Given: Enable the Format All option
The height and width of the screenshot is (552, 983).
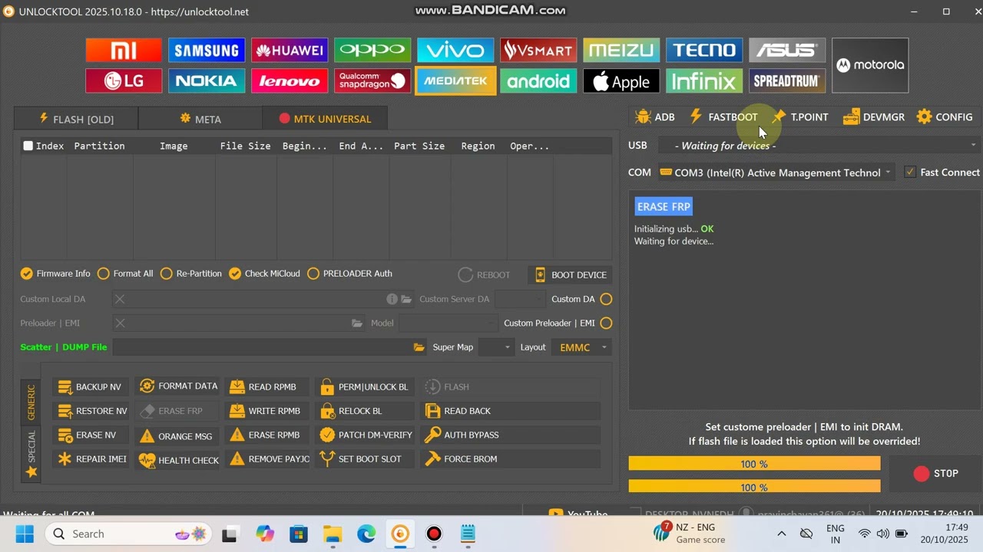Looking at the screenshot, I should (125, 274).
